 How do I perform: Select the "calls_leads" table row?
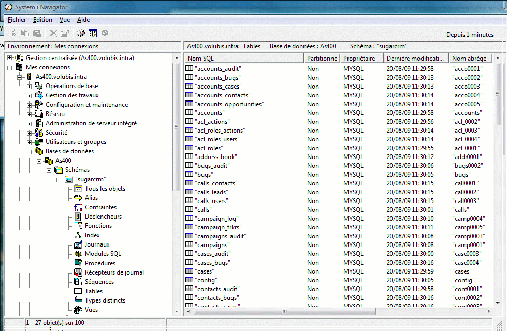(x=339, y=192)
